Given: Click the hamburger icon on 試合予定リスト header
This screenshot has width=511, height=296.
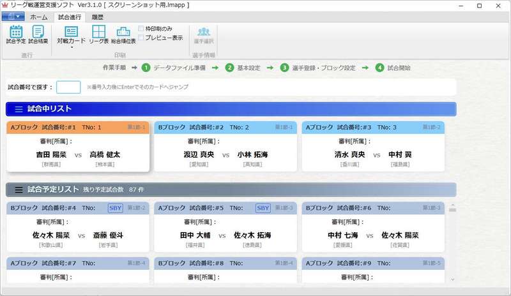Looking at the screenshot, I should [x=19, y=190].
